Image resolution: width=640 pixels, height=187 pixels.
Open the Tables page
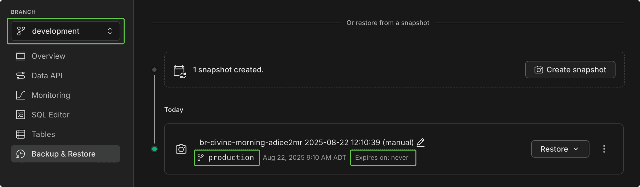coord(43,134)
